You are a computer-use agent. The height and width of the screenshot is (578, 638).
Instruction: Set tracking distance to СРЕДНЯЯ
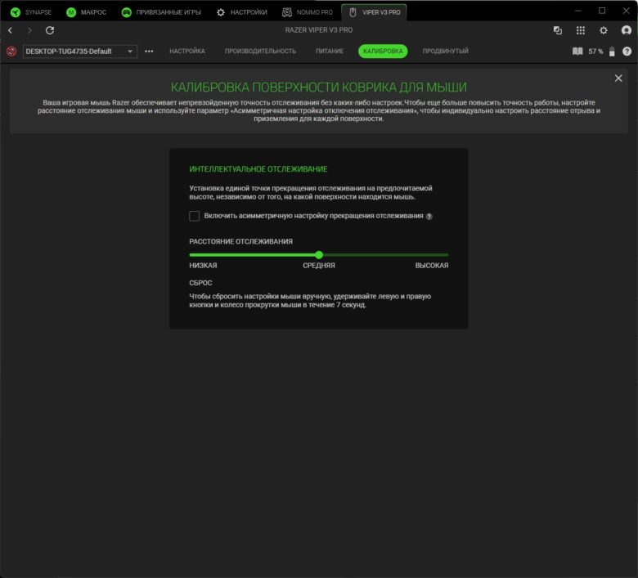coord(319,265)
